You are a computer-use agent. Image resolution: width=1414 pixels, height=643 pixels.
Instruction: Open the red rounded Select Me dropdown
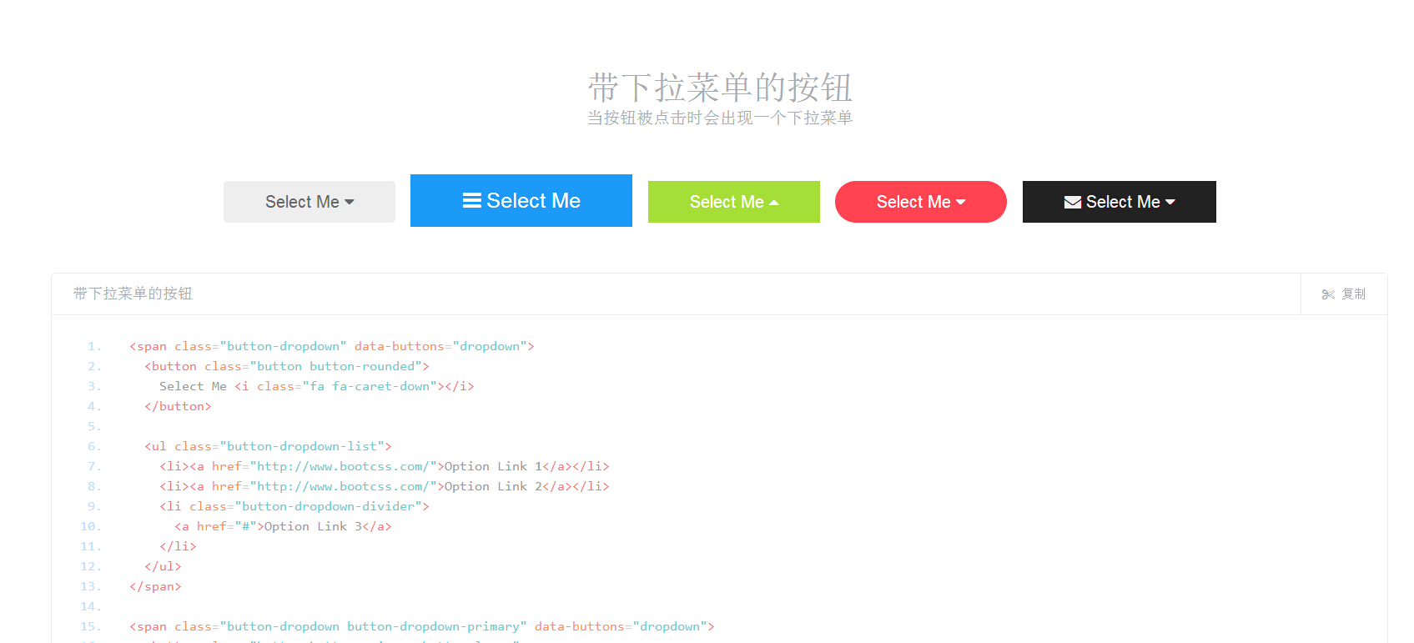coord(921,202)
